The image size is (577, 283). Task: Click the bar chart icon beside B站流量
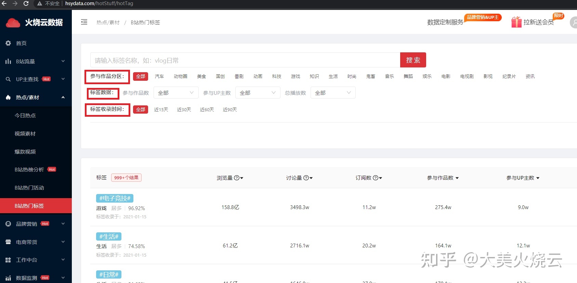point(8,61)
